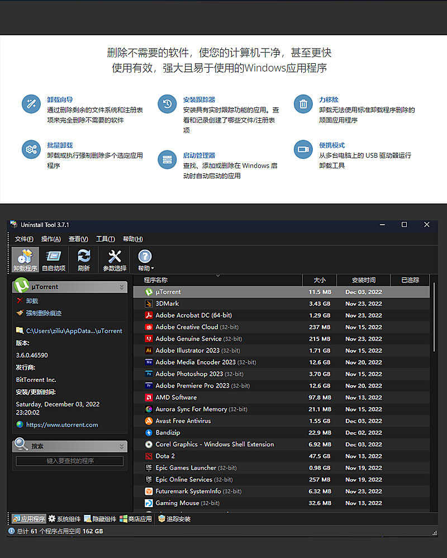This screenshot has height=558, width=447.
Task: Sort list by 已追踪 column header
Action: (410, 280)
